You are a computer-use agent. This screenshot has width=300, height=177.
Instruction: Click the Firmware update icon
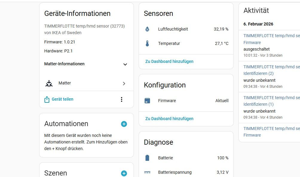click(x=147, y=101)
